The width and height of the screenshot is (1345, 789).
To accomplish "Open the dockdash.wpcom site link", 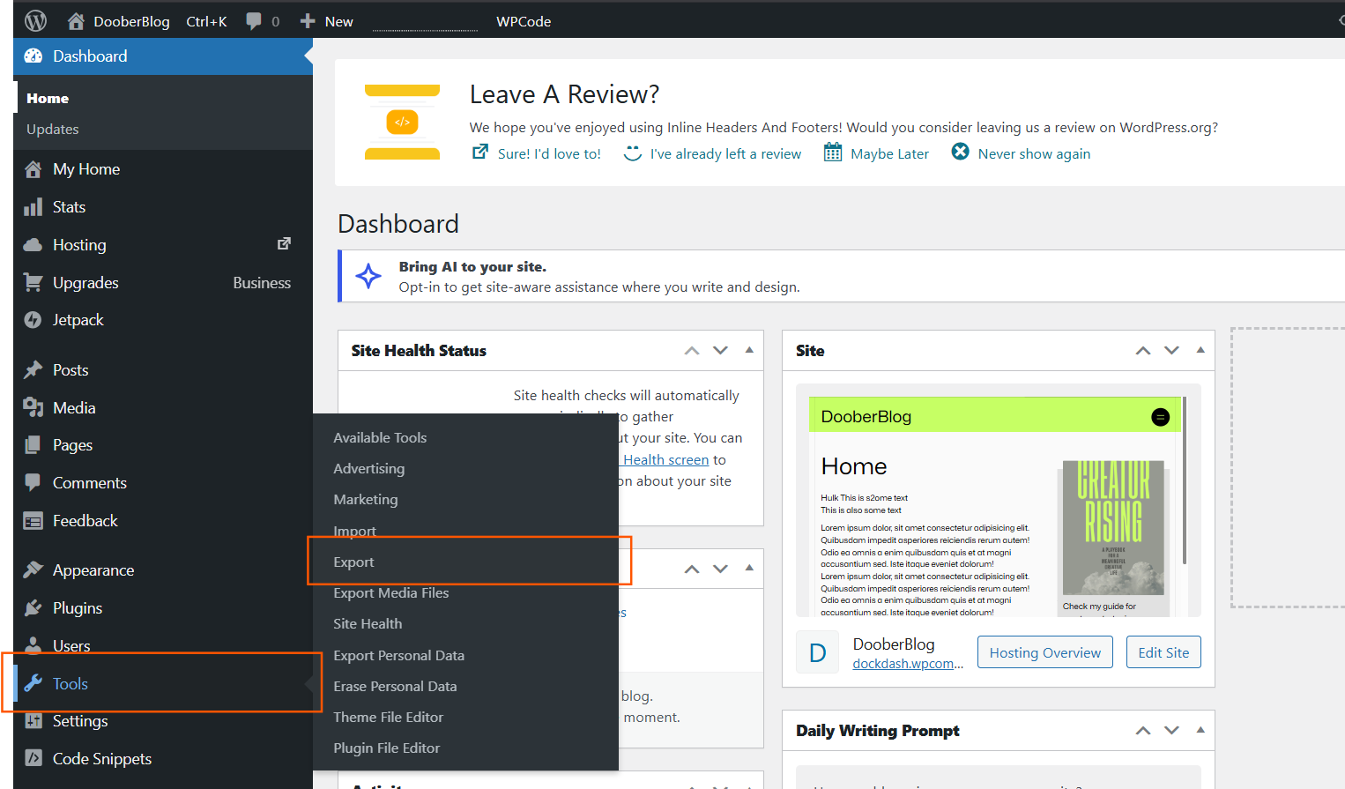I will tap(908, 664).
